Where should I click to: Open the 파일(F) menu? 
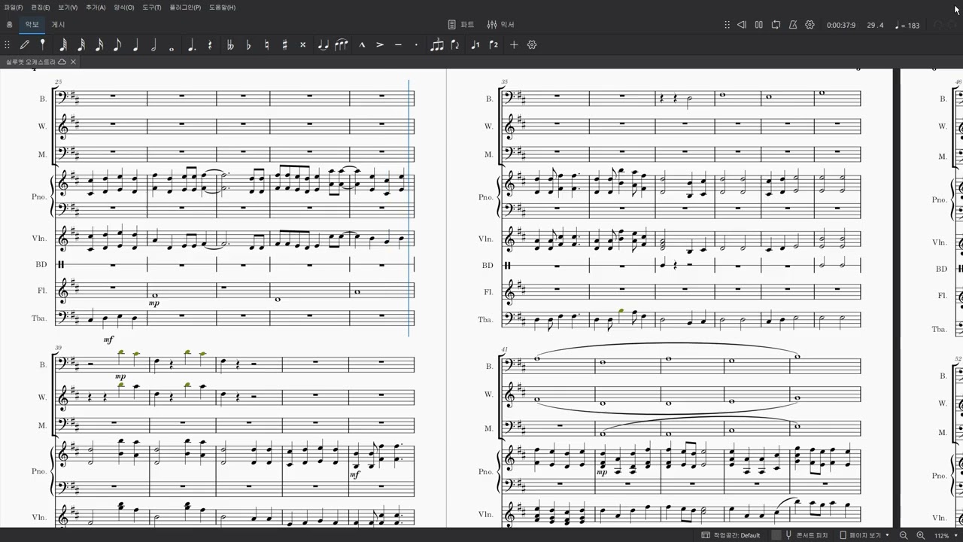click(x=14, y=8)
